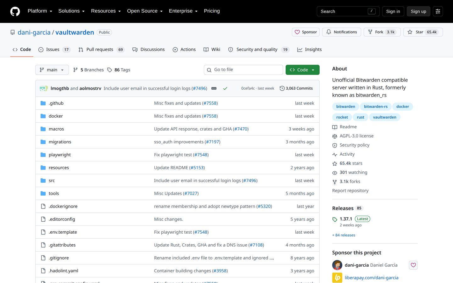Expand the Platform menu
Screen dimensions: 453x283
[40, 11]
